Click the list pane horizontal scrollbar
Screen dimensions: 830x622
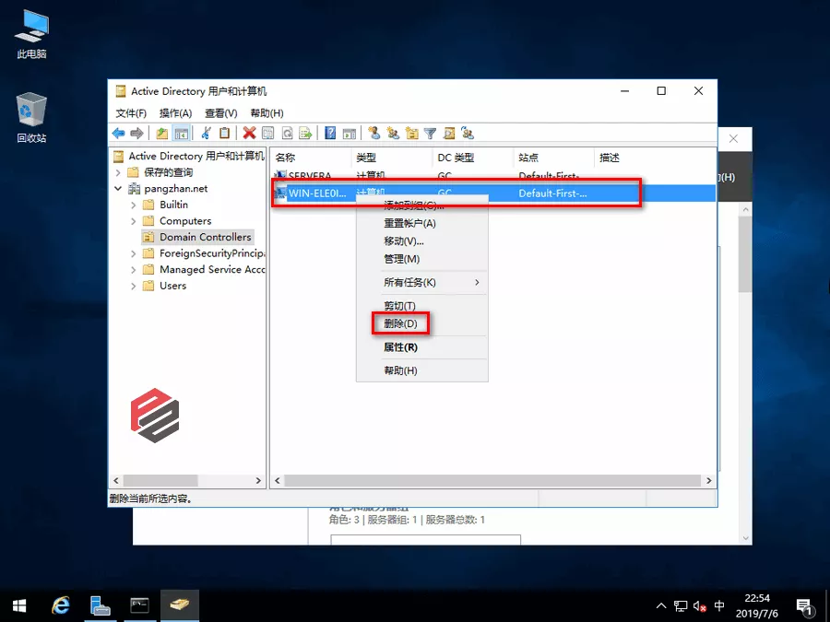point(489,481)
